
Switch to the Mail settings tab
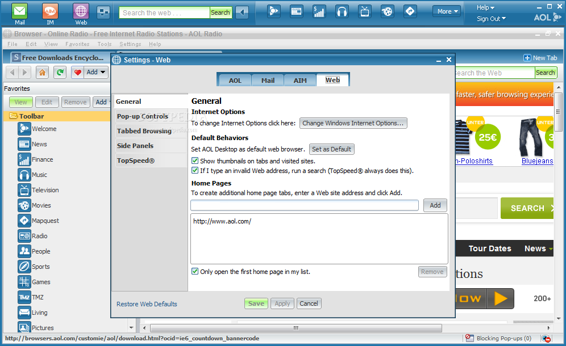click(x=268, y=81)
